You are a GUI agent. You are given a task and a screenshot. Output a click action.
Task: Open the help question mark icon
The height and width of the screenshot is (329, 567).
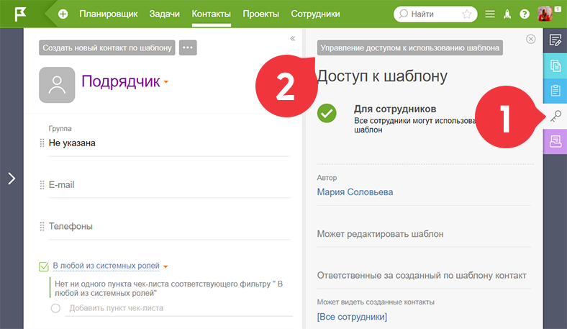coord(525,14)
